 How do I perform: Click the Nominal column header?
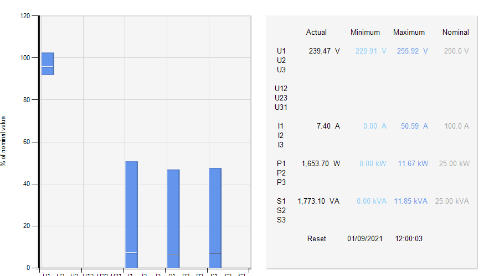(455, 32)
